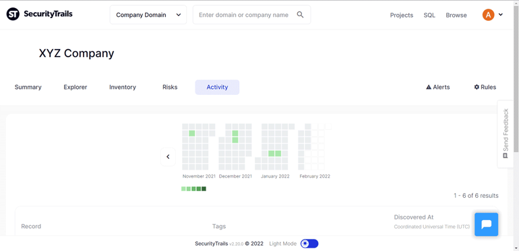Expand the account menu chevron
Viewport: 519px width, 251px height.
tap(500, 15)
